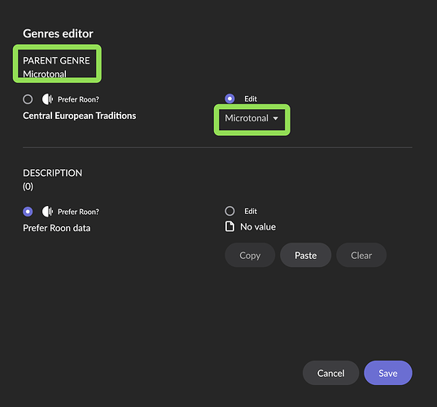Clear the description value
Viewport: 437px width, 407px height.
click(361, 255)
